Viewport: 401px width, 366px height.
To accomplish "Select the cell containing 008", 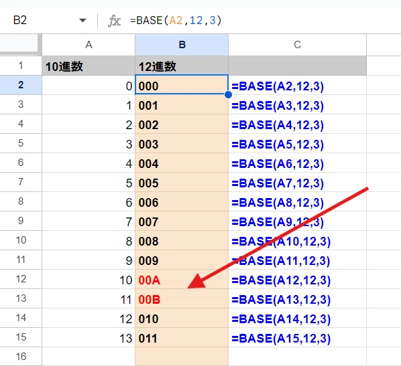I will pos(182,240).
